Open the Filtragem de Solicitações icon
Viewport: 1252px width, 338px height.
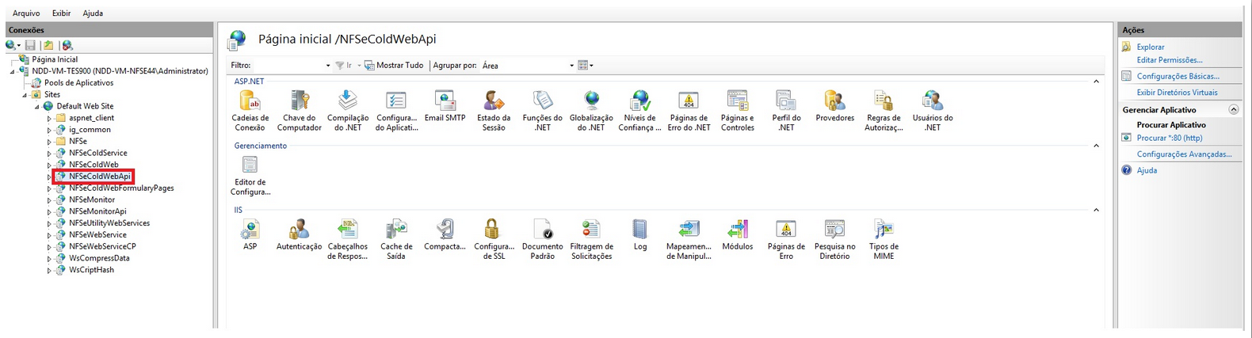[591, 230]
